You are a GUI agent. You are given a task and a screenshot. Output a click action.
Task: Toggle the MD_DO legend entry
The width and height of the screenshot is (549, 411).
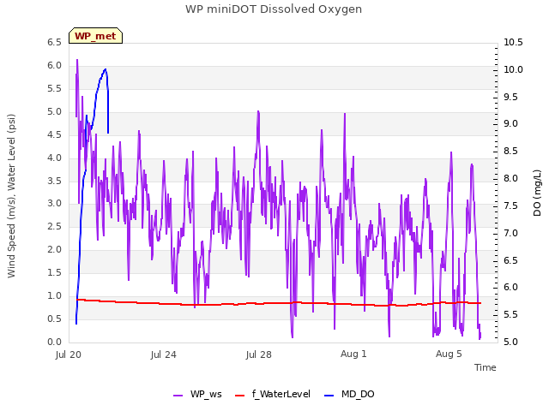[349, 395]
